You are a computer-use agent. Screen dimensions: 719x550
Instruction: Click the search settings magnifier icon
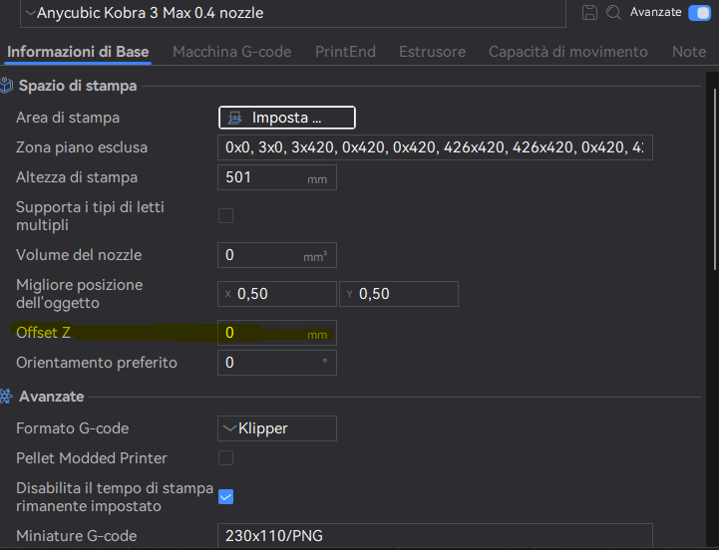coord(613,12)
